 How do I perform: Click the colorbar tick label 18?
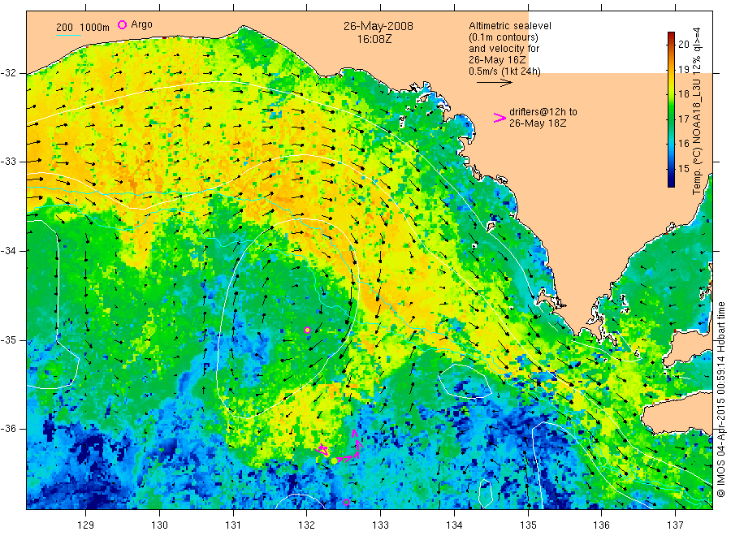point(683,94)
